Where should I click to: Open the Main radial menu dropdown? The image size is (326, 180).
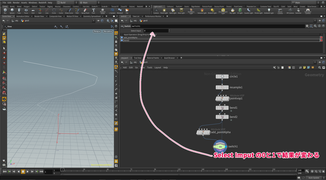tap(90, 3)
